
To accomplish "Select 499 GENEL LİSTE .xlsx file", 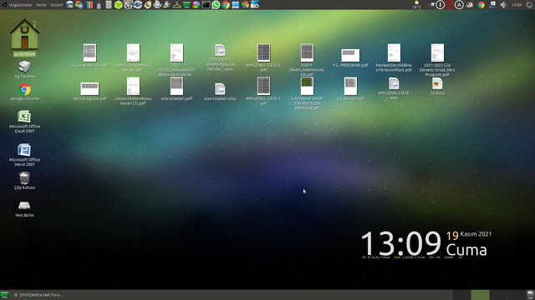I will point(394,88).
